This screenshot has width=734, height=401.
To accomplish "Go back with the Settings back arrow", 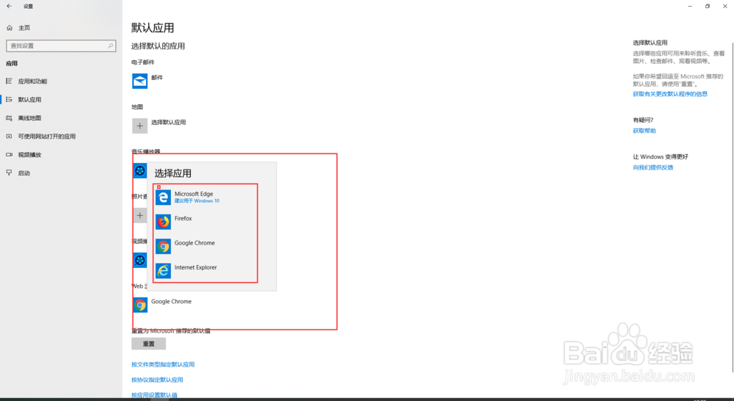I will coord(9,6).
